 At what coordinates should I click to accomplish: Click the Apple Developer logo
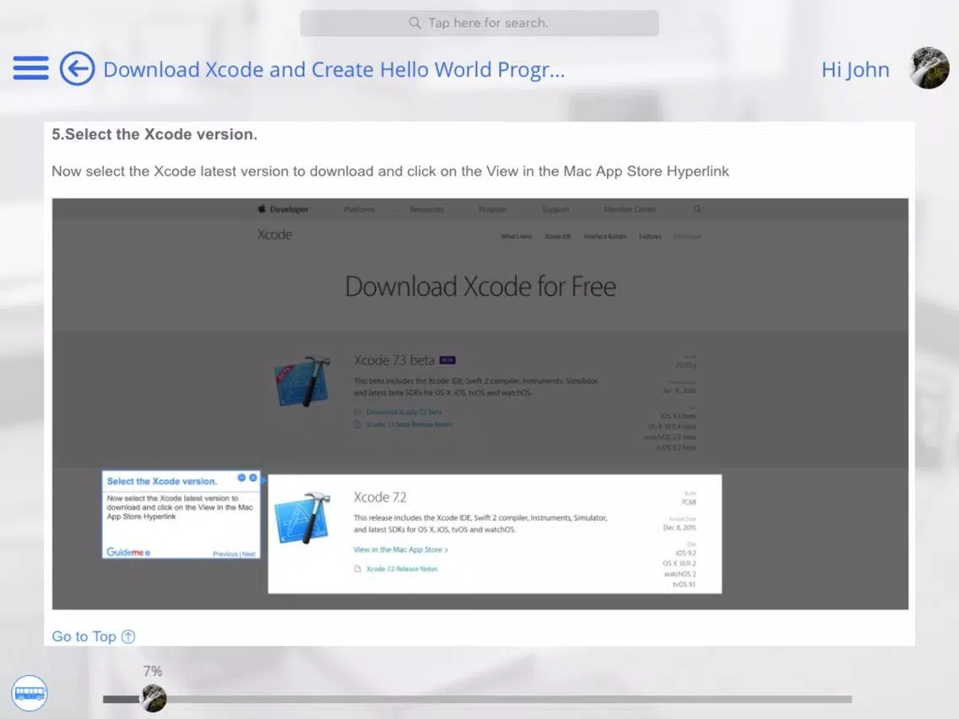[283, 209]
